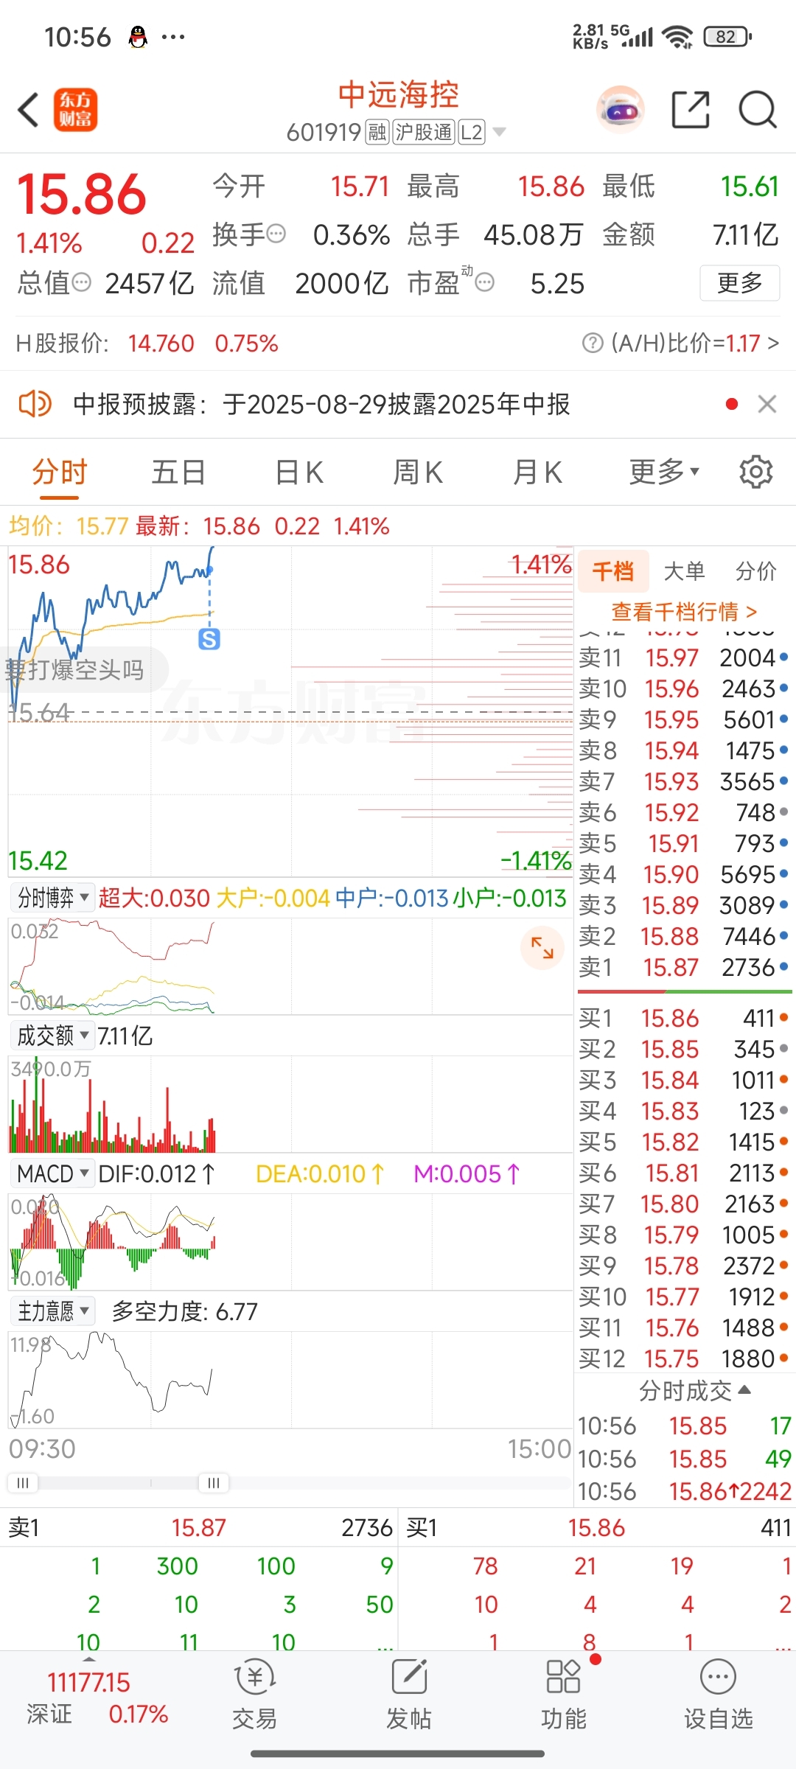Open the 分时博弈 indicator dropdown

(x=52, y=898)
